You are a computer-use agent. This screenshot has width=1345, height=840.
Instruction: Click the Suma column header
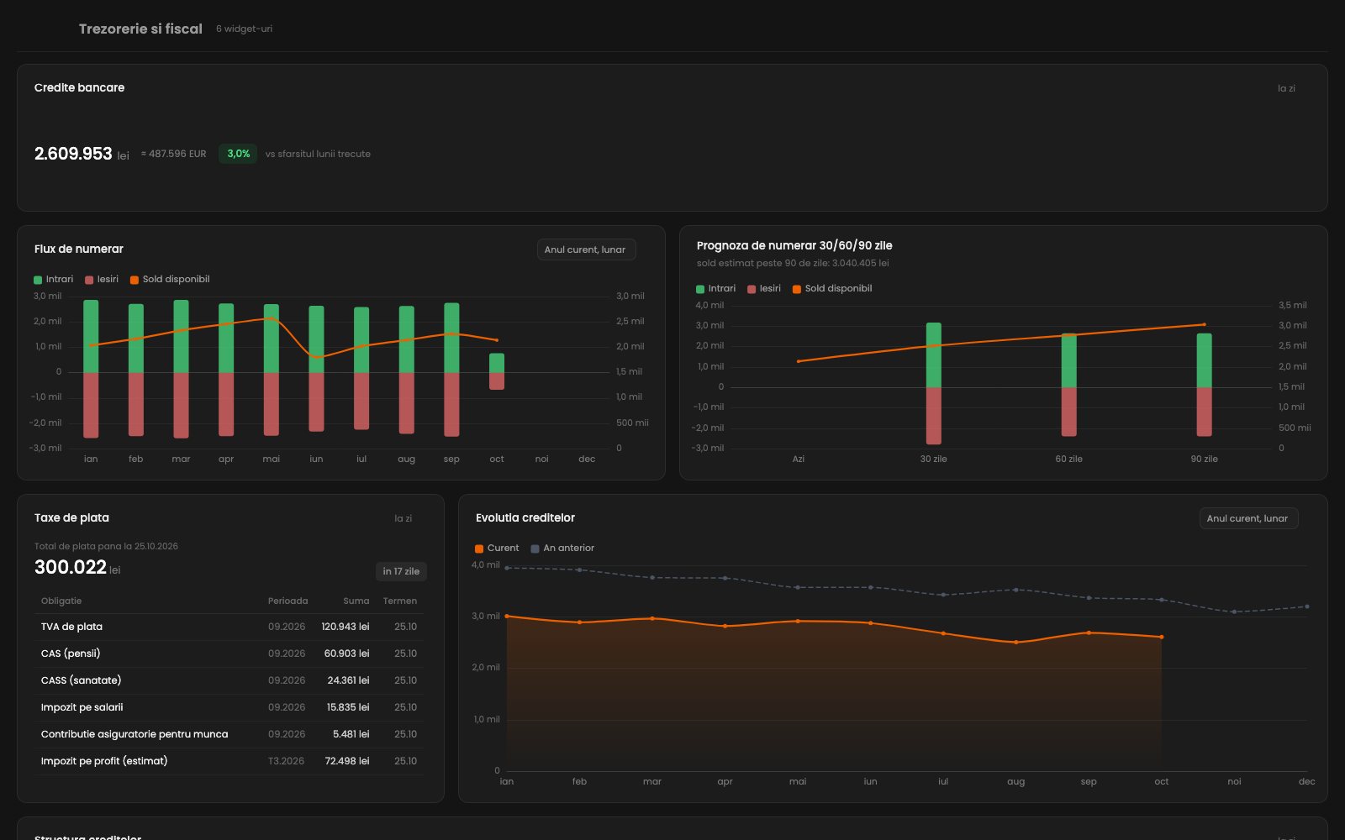pyautogui.click(x=356, y=601)
